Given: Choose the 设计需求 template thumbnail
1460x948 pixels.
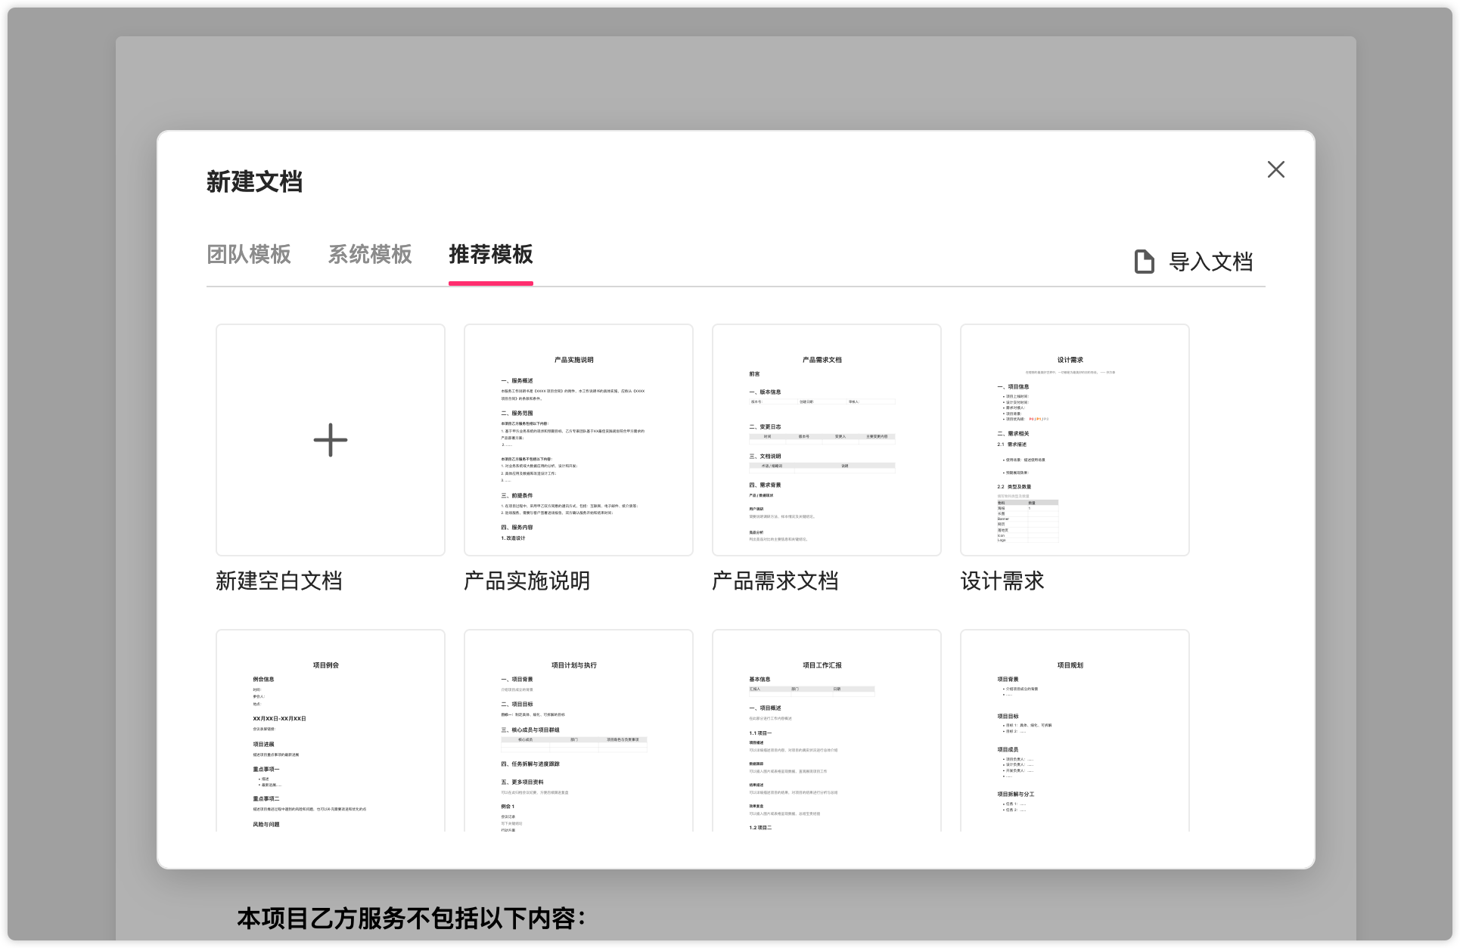Looking at the screenshot, I should click(1074, 440).
